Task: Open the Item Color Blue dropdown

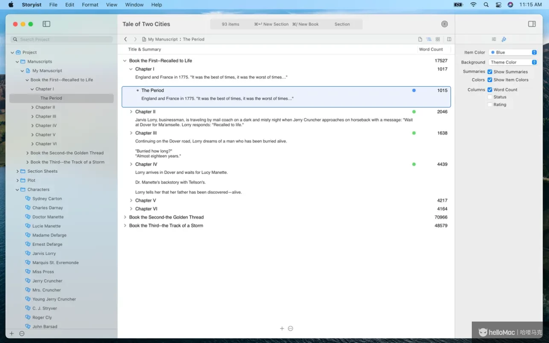Action: (513, 52)
